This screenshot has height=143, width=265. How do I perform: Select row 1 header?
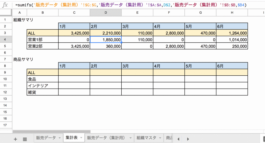pyautogui.click(x=5, y=20)
